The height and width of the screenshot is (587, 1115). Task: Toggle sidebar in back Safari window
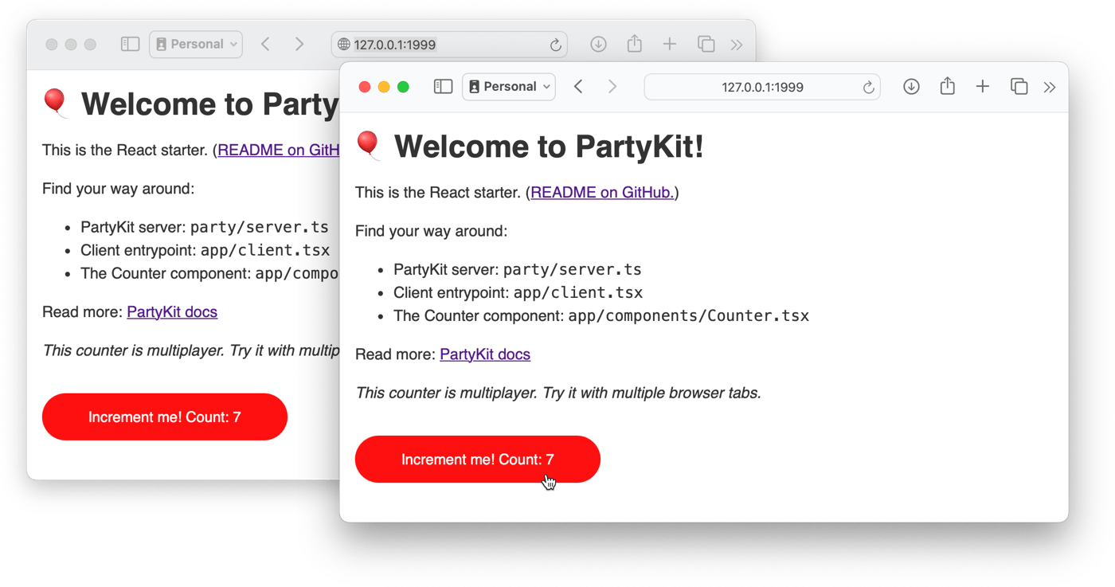(x=130, y=45)
